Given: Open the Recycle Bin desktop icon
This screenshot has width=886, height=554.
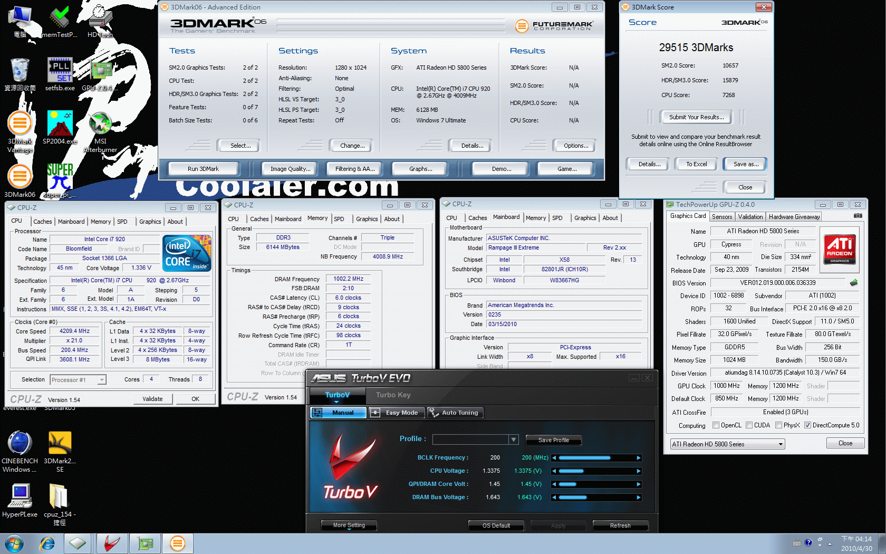Looking at the screenshot, I should pos(20,74).
